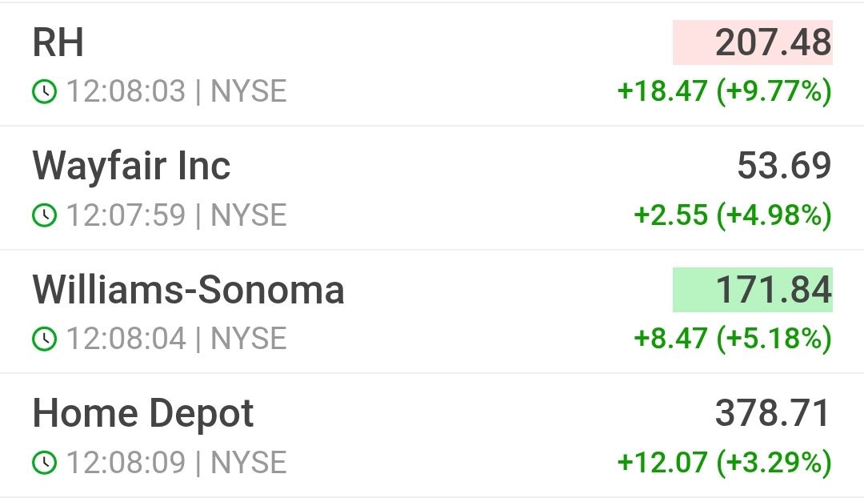Viewport: 864px width, 502px height.
Task: Open the Home Depot stock name
Action: 142,414
